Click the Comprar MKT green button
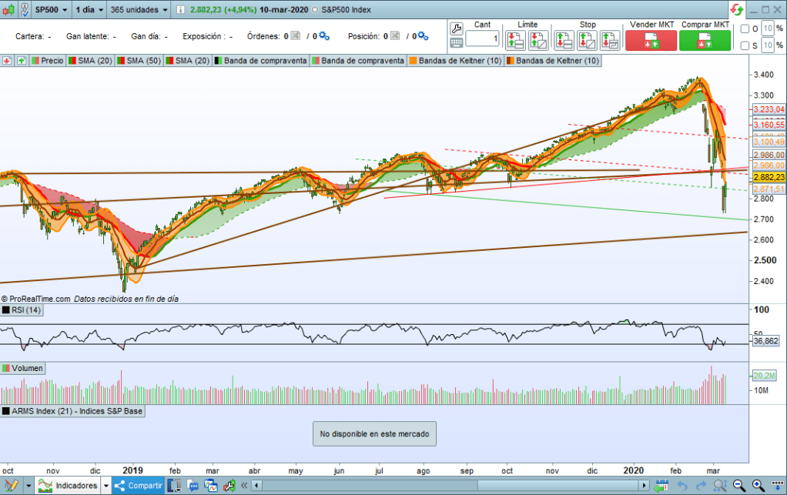 click(x=705, y=41)
